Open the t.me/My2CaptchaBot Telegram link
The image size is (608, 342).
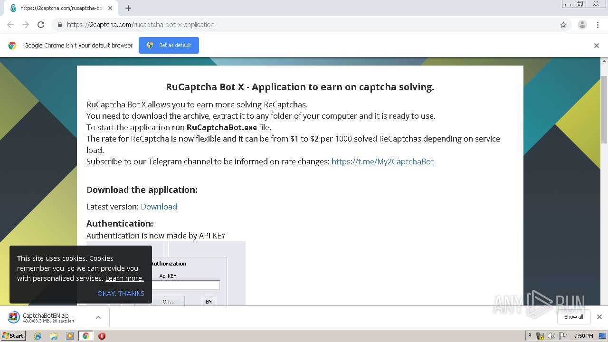pos(382,161)
